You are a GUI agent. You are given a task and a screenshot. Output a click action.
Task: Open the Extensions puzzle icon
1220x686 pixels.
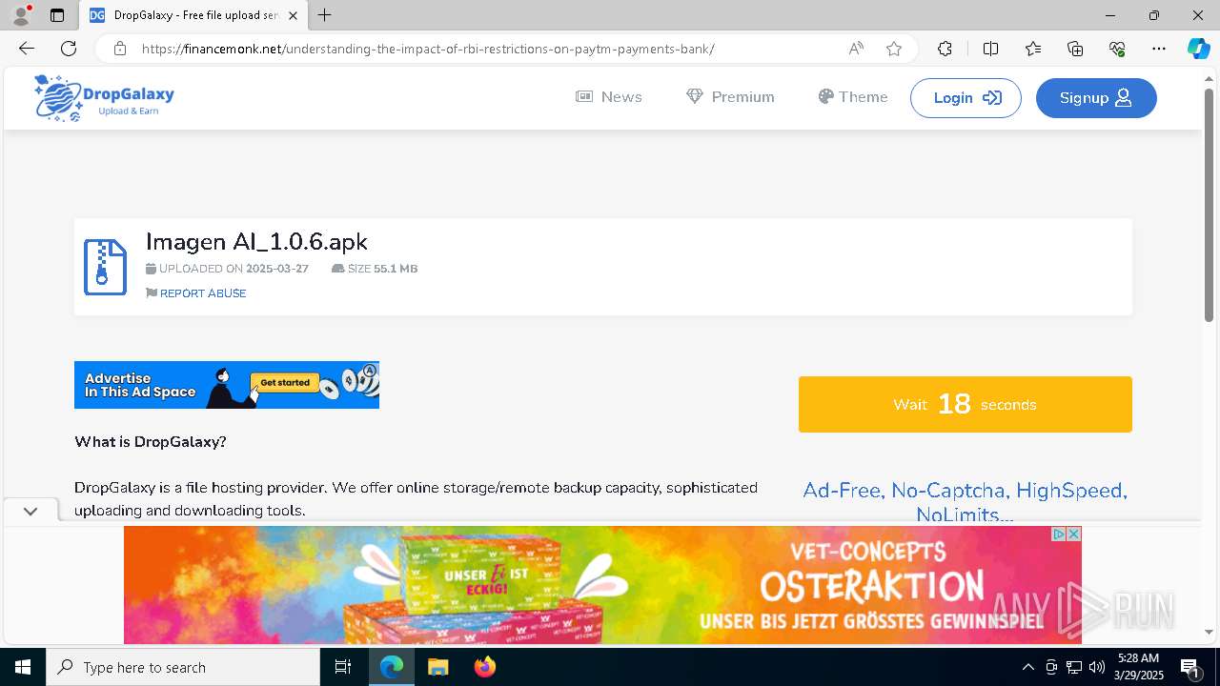click(x=945, y=49)
